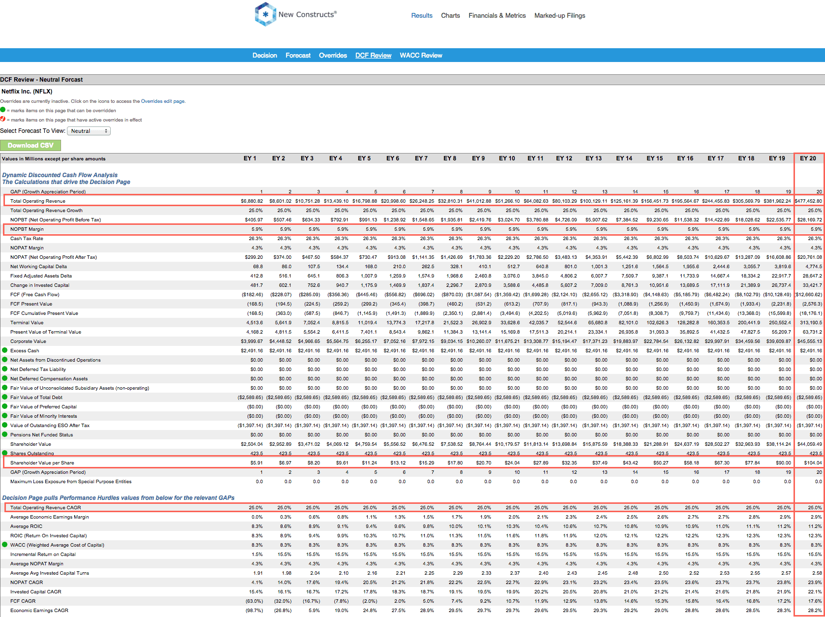
Task: Click the EY 1 column header
Action: [250, 158]
